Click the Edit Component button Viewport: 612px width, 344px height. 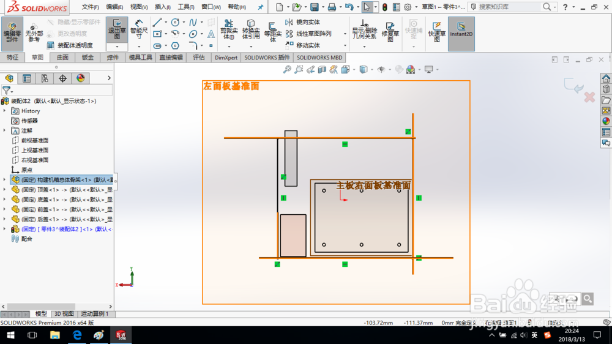coord(12,34)
